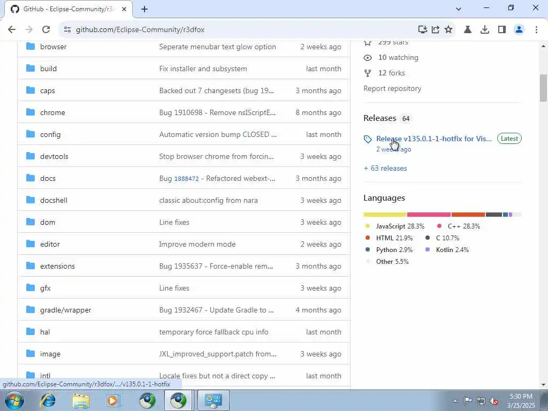Click the address bar URL field
The width and height of the screenshot is (548, 411).
coord(241,30)
